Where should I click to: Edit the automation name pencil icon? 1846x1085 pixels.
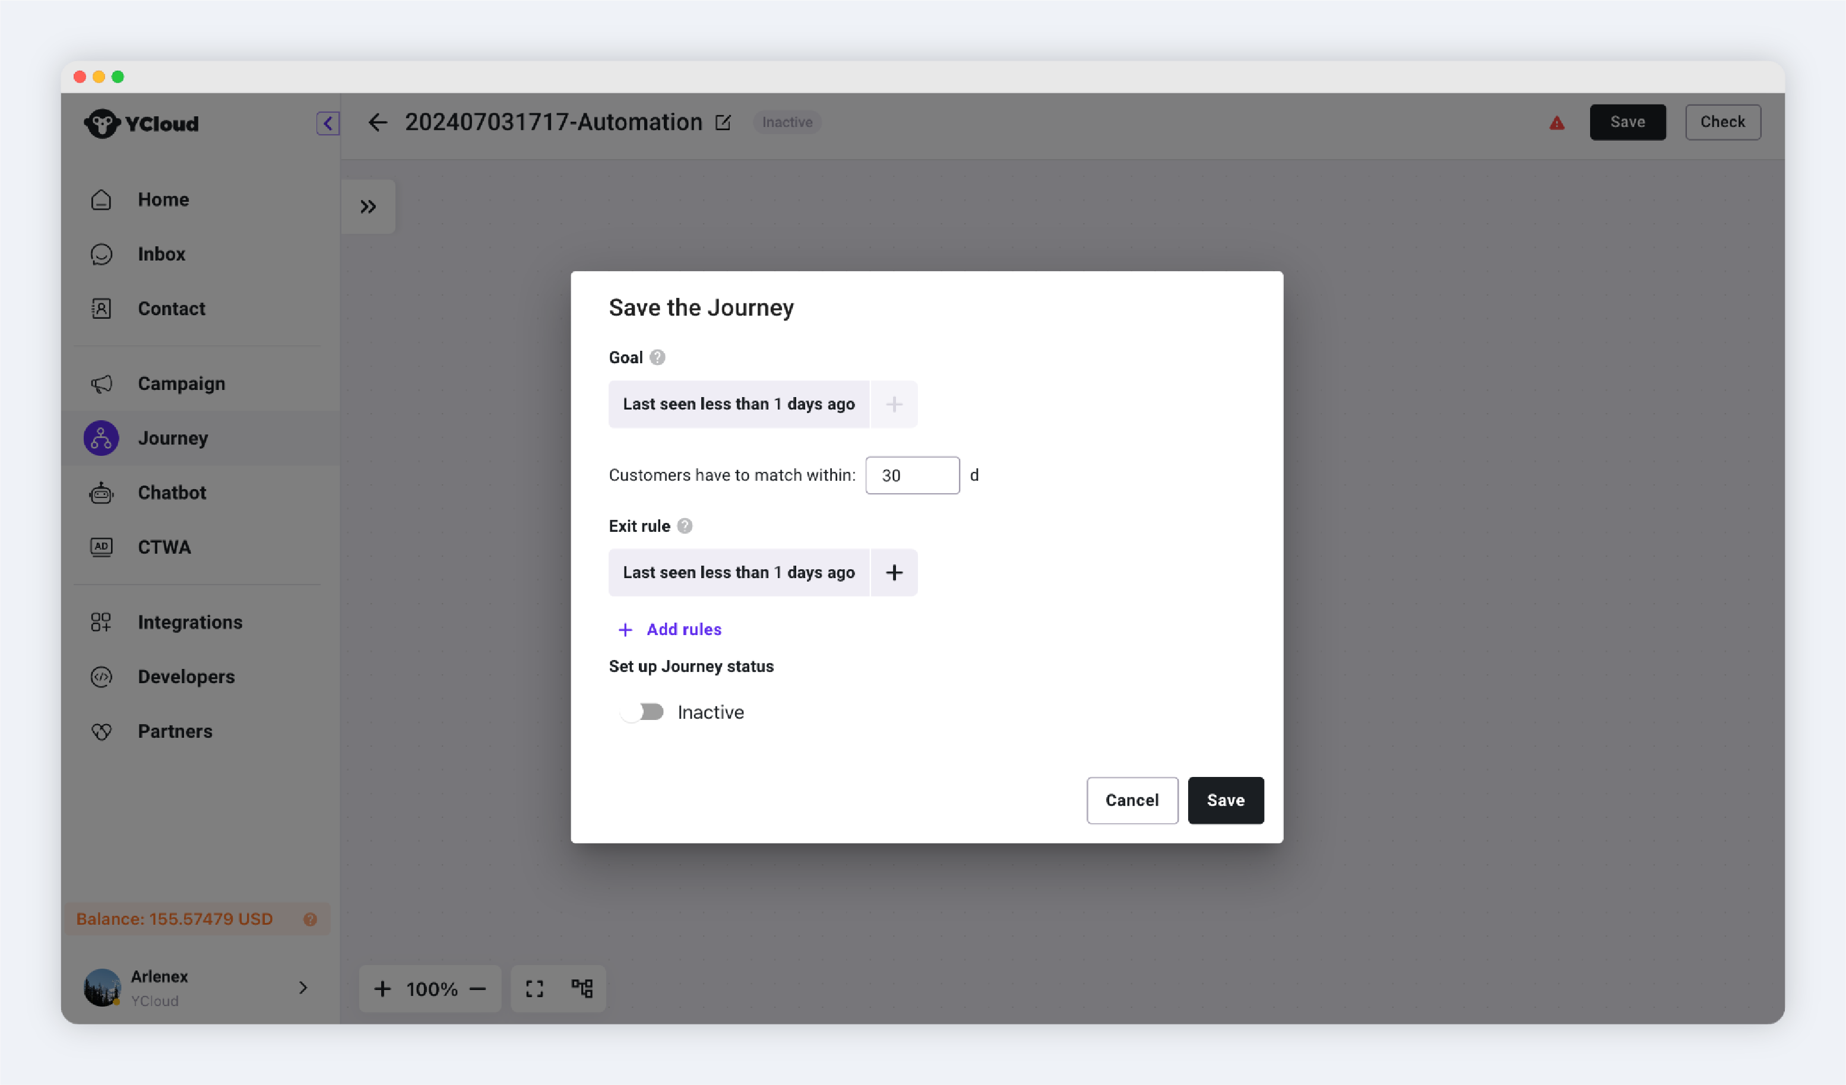[723, 122]
